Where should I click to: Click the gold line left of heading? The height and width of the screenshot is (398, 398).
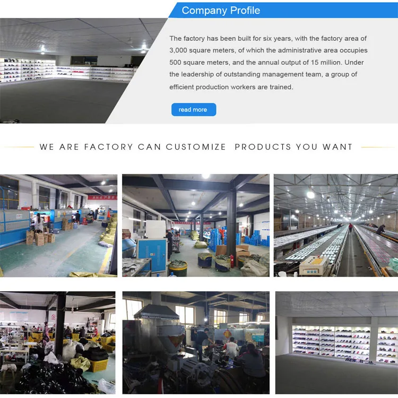[x=19, y=147]
